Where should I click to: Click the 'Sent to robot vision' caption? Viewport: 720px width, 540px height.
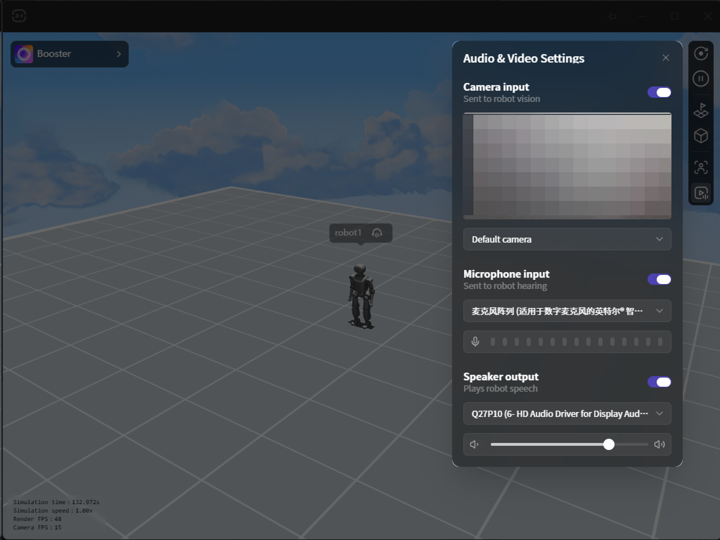(502, 99)
